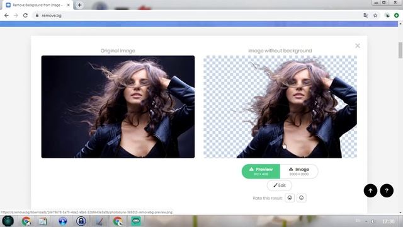The height and width of the screenshot is (227, 403).
Task: Download the Preview image
Action: coord(261,172)
